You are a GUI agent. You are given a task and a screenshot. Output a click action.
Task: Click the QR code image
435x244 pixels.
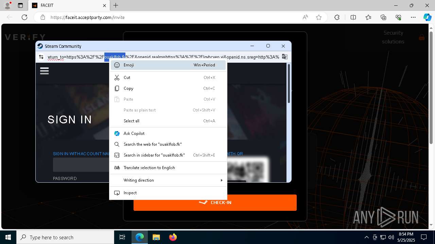click(247, 169)
